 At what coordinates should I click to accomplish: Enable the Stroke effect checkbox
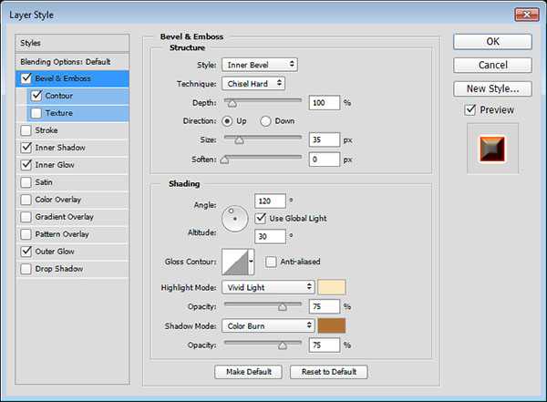pyautogui.click(x=25, y=130)
